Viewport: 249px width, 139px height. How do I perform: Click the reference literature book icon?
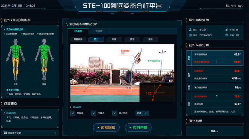click(5, 133)
